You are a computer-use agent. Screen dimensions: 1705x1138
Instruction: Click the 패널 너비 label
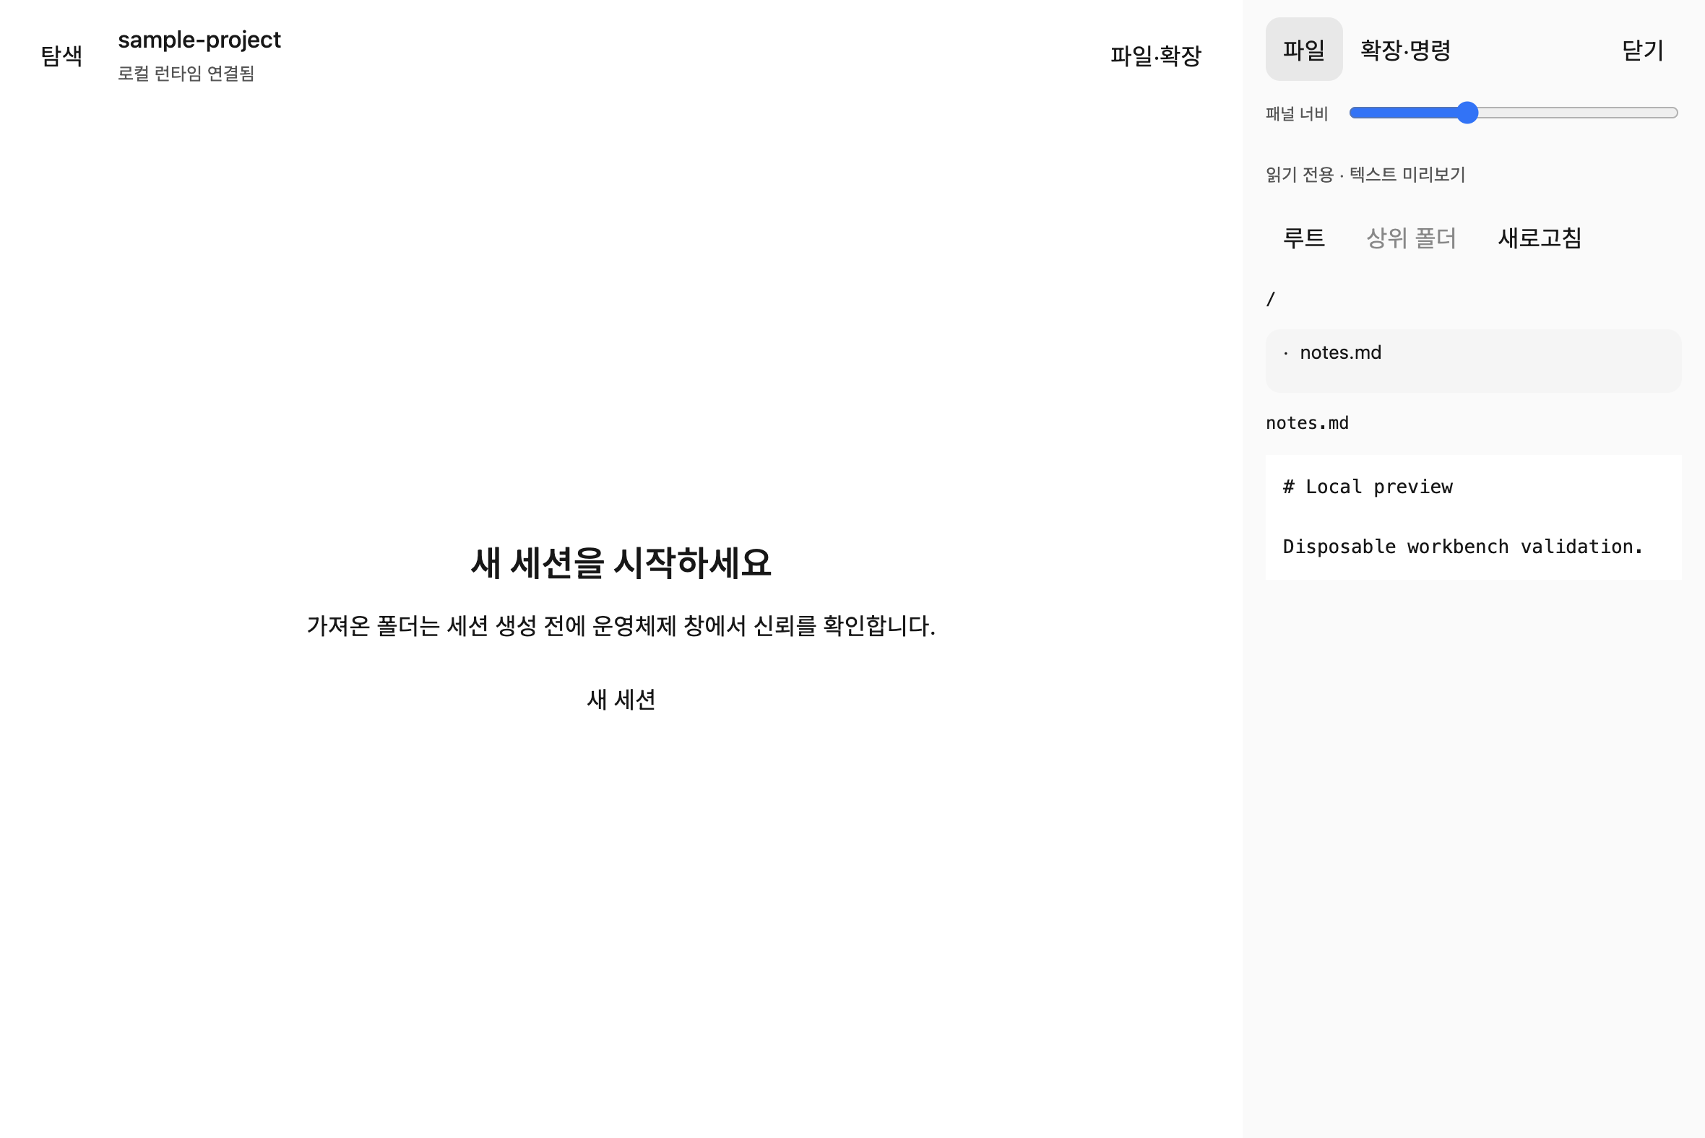coord(1297,113)
